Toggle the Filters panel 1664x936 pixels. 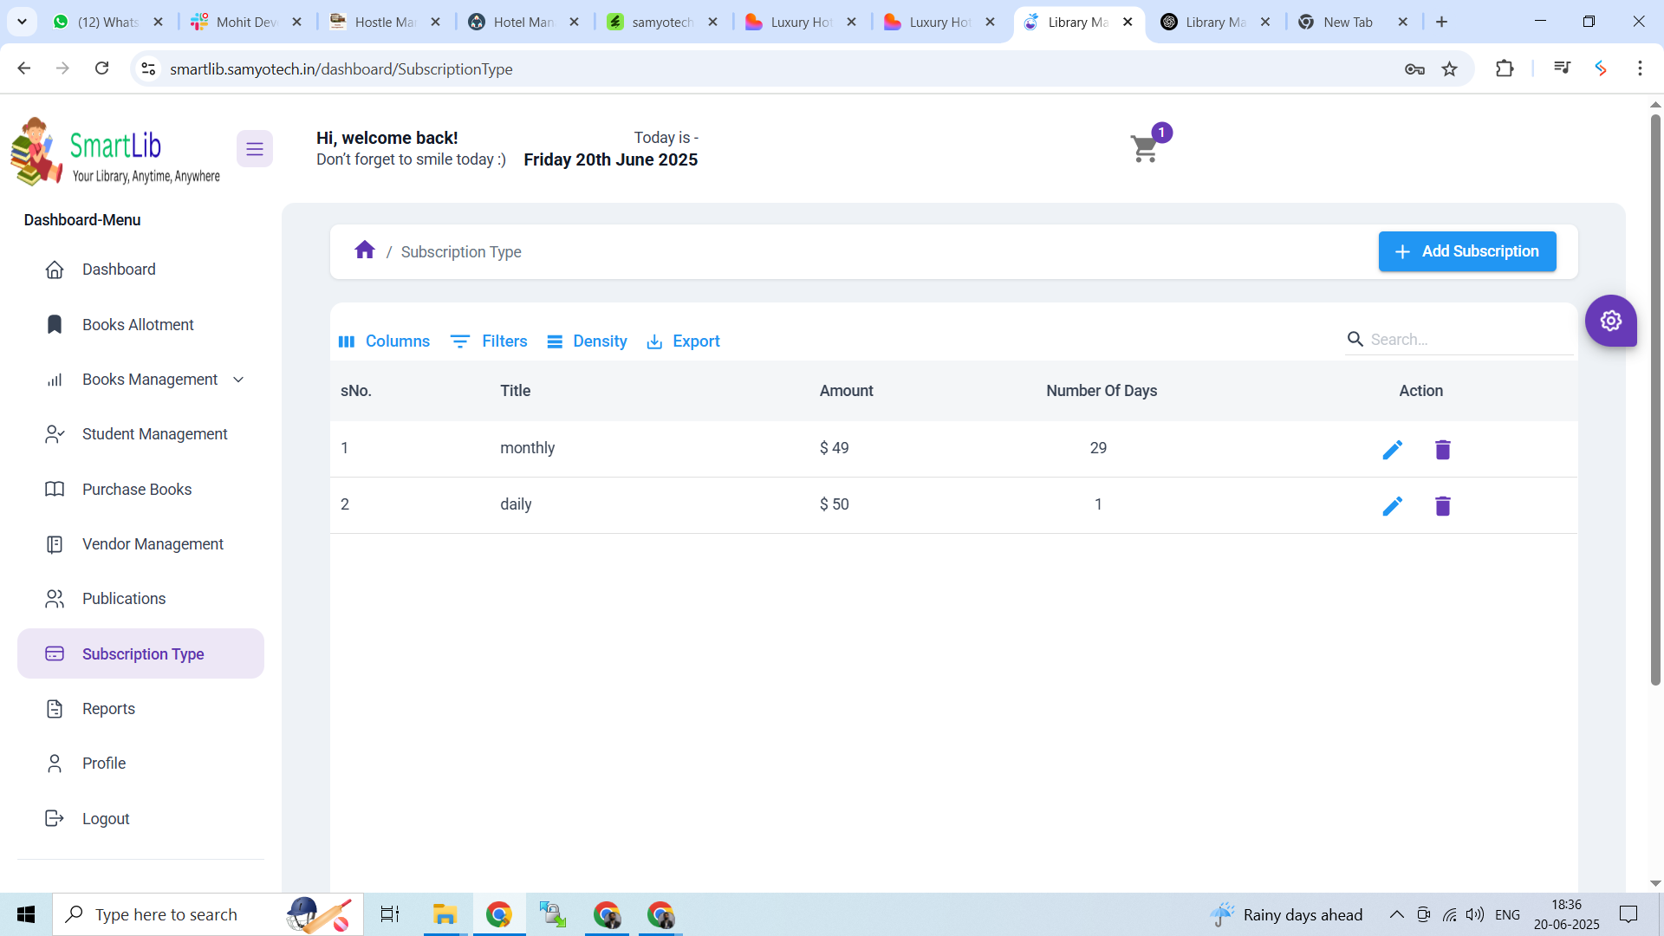point(489,341)
